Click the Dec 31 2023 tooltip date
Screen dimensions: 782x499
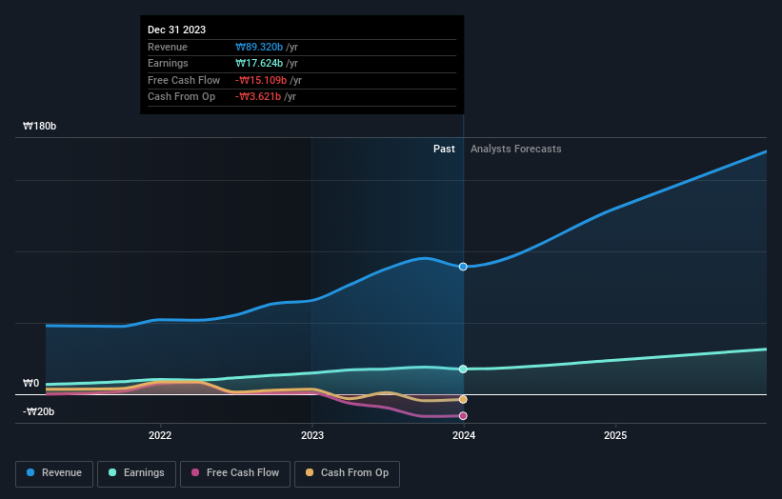click(176, 30)
